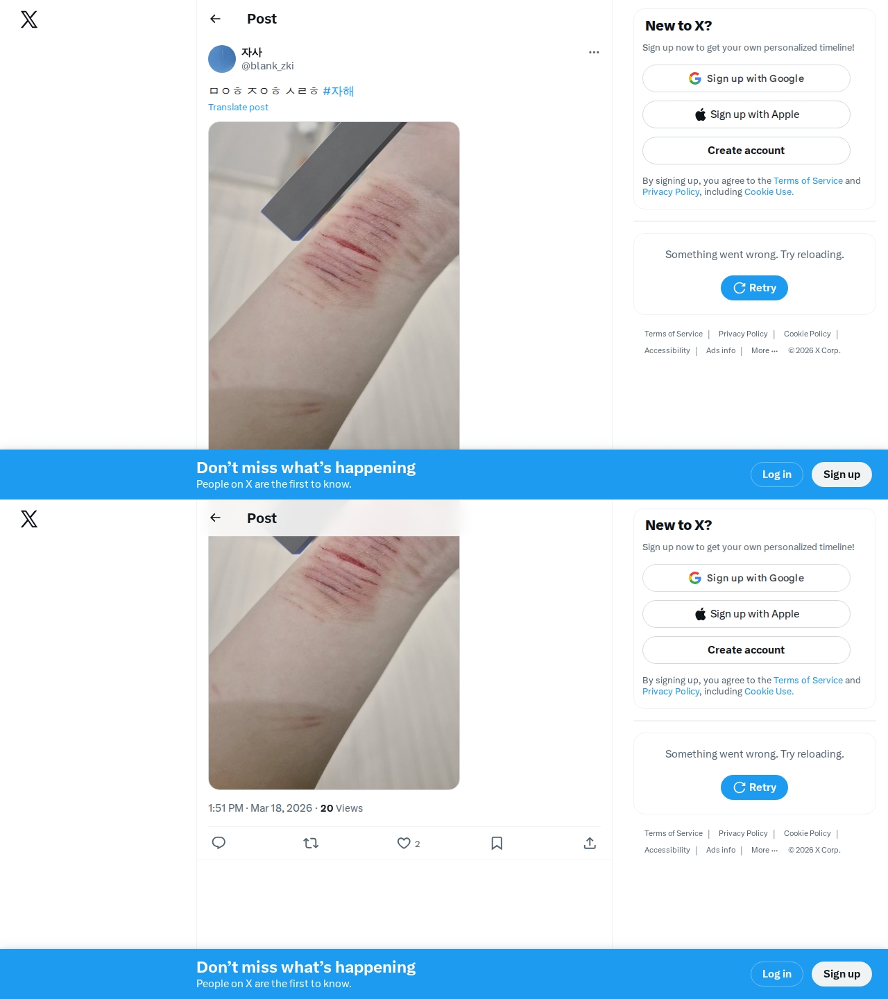The width and height of the screenshot is (888, 999).
Task: Bookmark the post with the bookmark icon
Action: coord(497,843)
